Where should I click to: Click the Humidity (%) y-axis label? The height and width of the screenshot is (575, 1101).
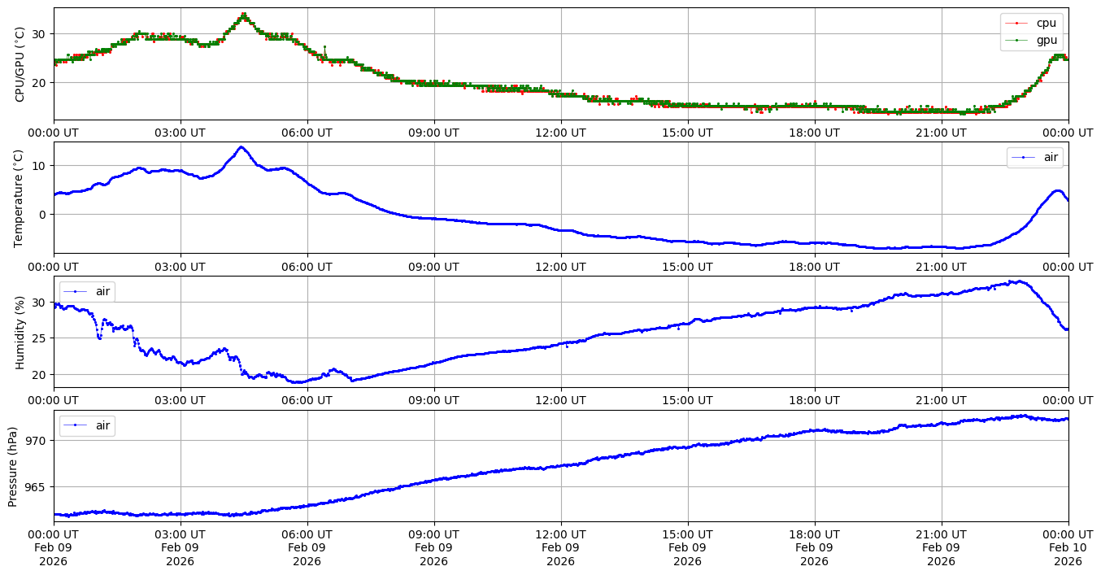point(20,332)
